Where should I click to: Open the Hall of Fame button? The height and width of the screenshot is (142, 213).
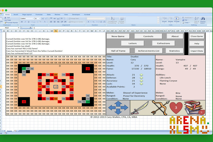[118, 51]
